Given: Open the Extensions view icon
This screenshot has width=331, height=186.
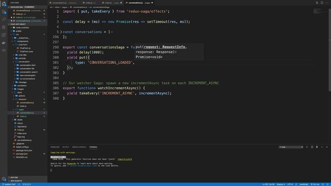Looking at the screenshot, I should pyautogui.click(x=4, y=35).
